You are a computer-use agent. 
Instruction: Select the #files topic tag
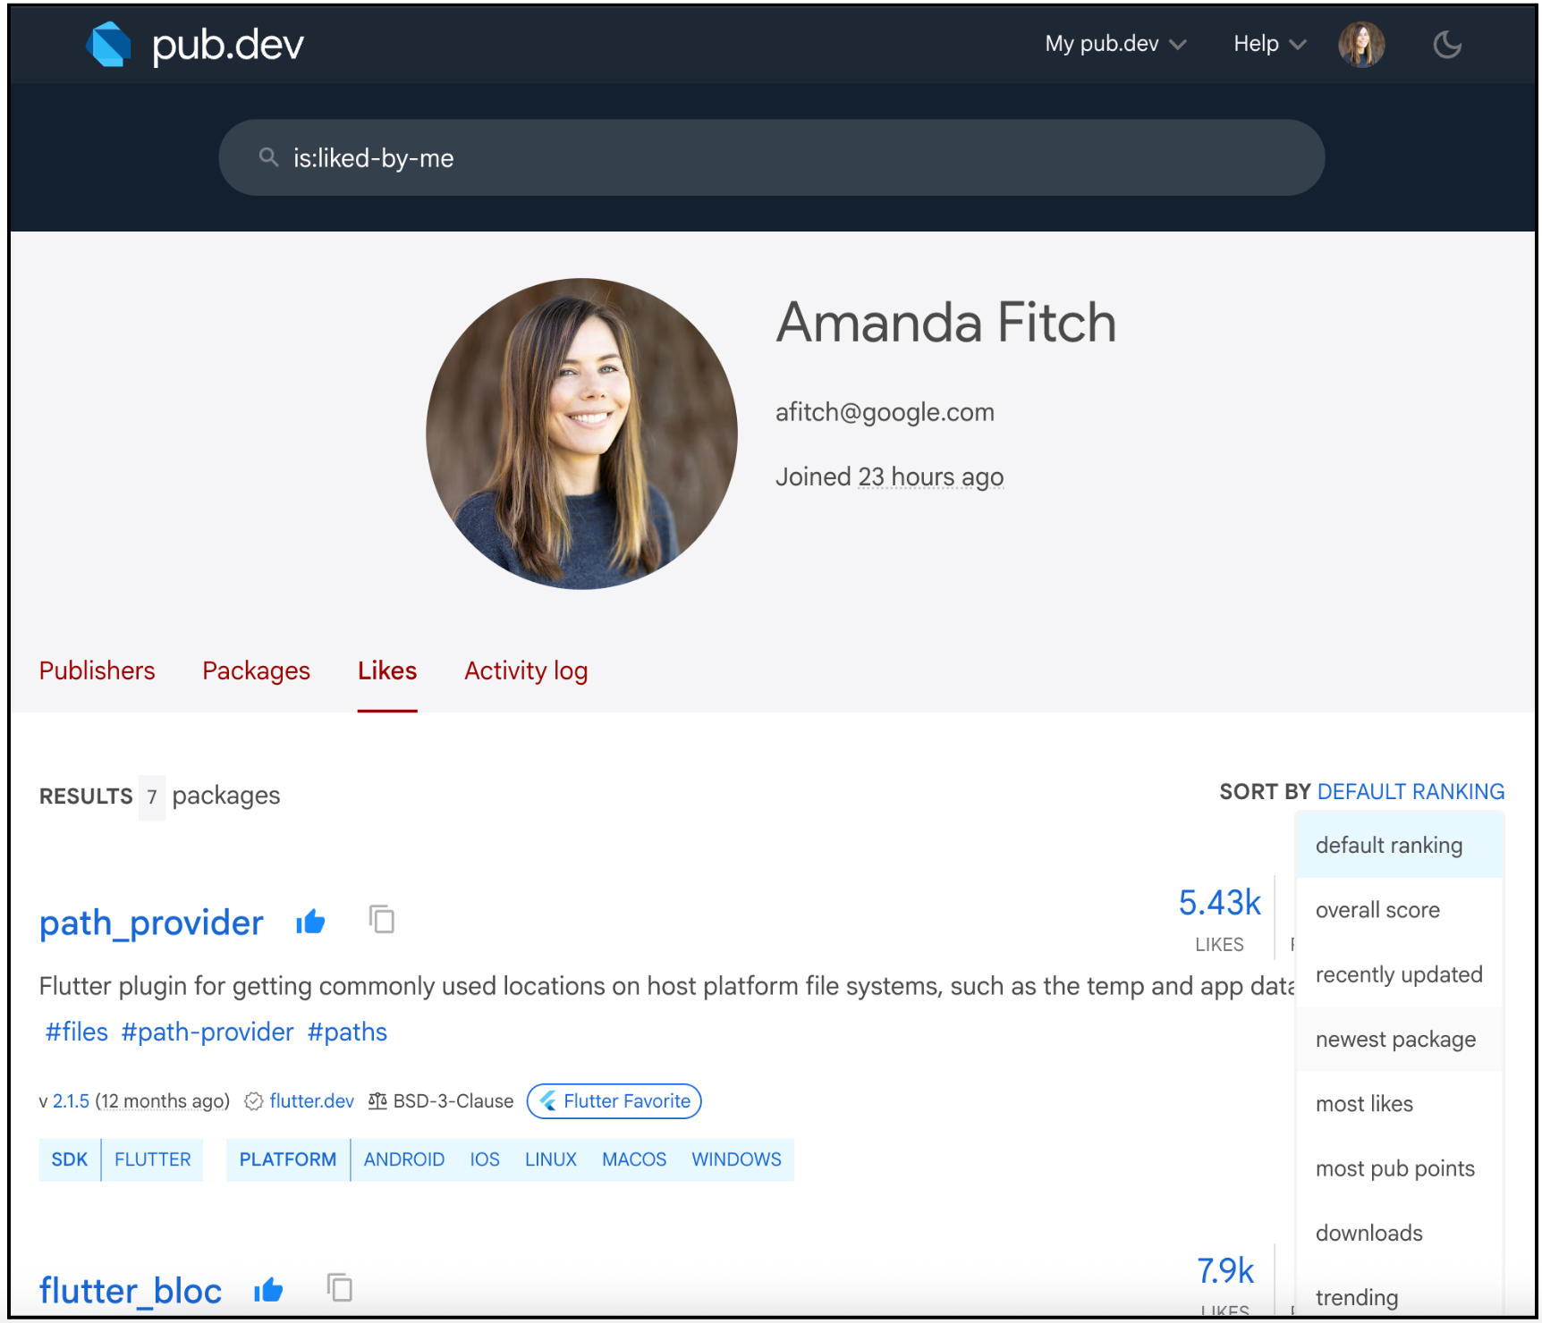click(x=75, y=1032)
